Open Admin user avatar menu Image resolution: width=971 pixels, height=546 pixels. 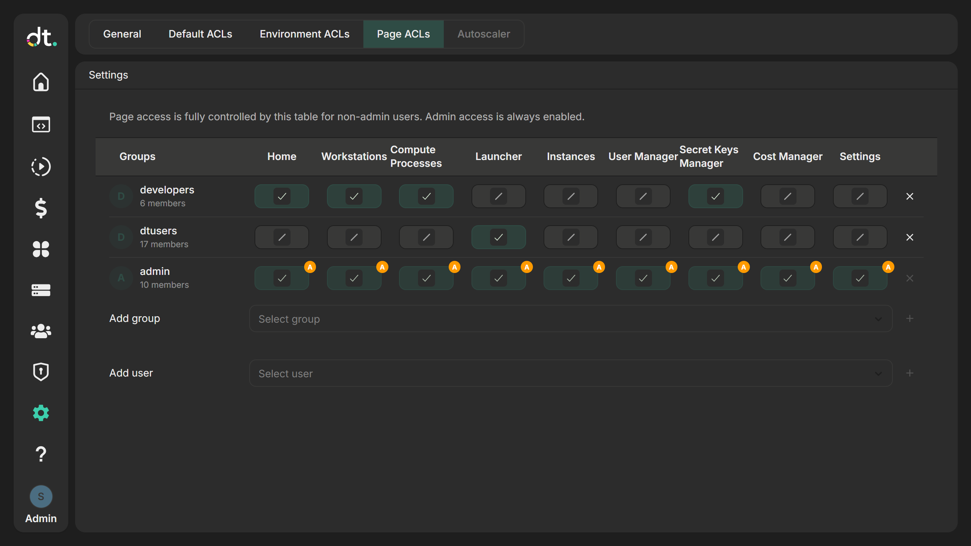tap(41, 497)
